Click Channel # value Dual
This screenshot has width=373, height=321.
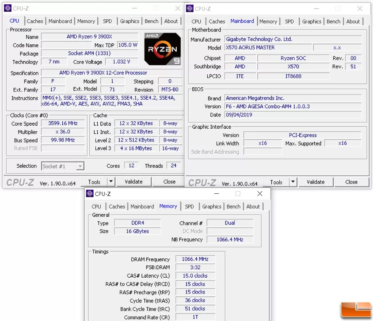pyautogui.click(x=230, y=223)
